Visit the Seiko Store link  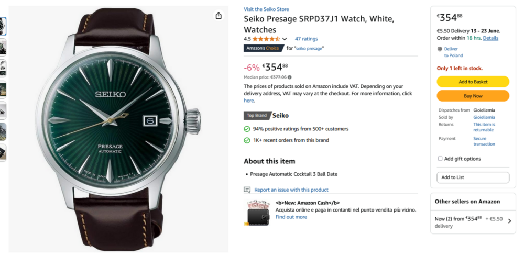(266, 9)
